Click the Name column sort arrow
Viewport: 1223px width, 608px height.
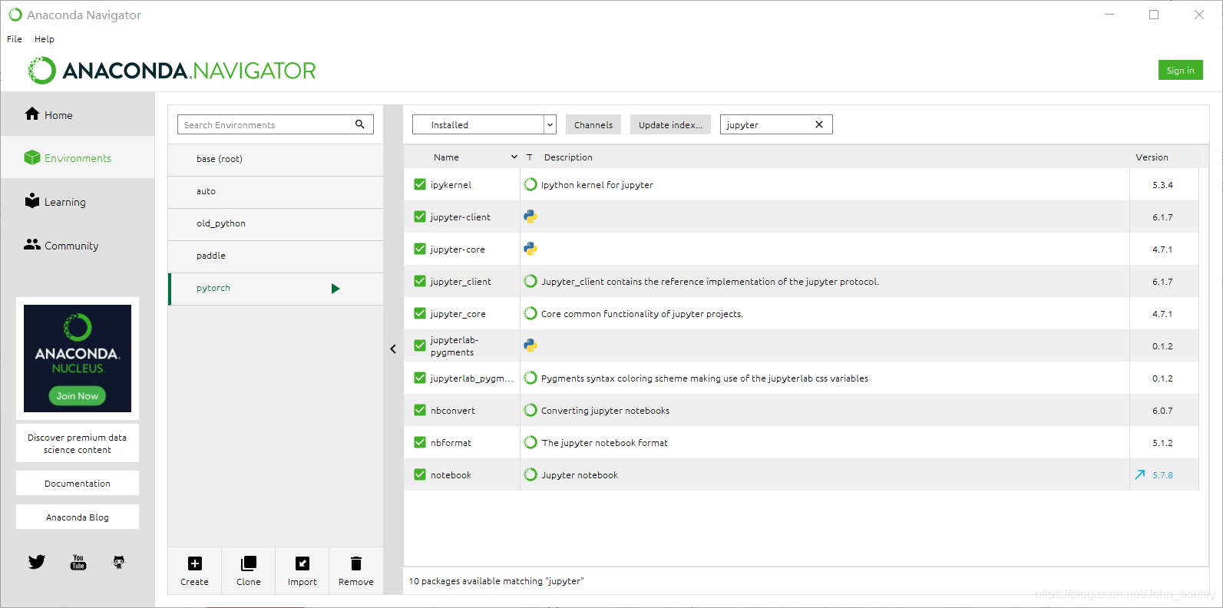point(514,157)
